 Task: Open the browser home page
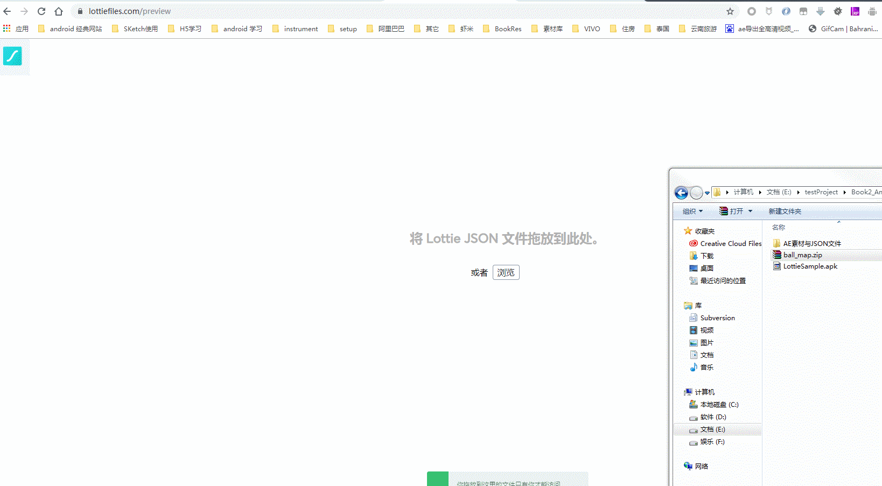(x=59, y=11)
